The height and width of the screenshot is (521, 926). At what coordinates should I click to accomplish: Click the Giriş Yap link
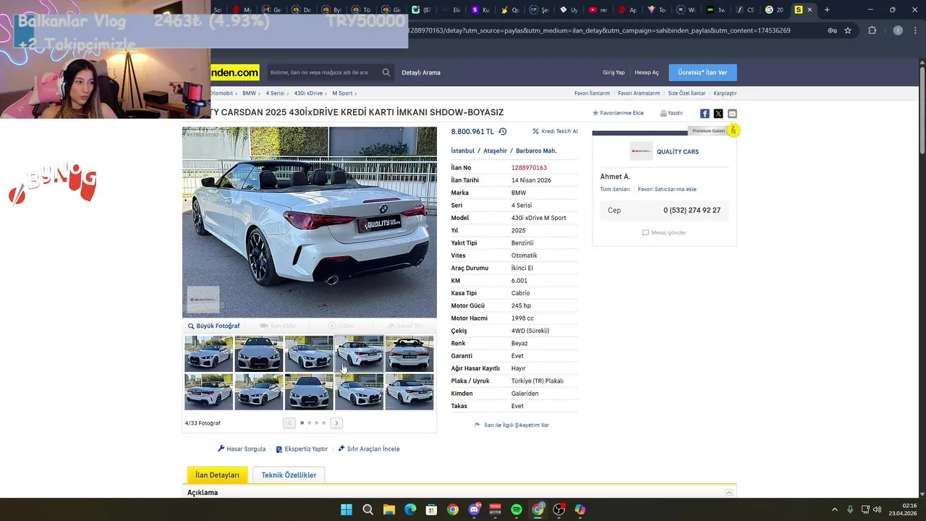click(x=613, y=72)
